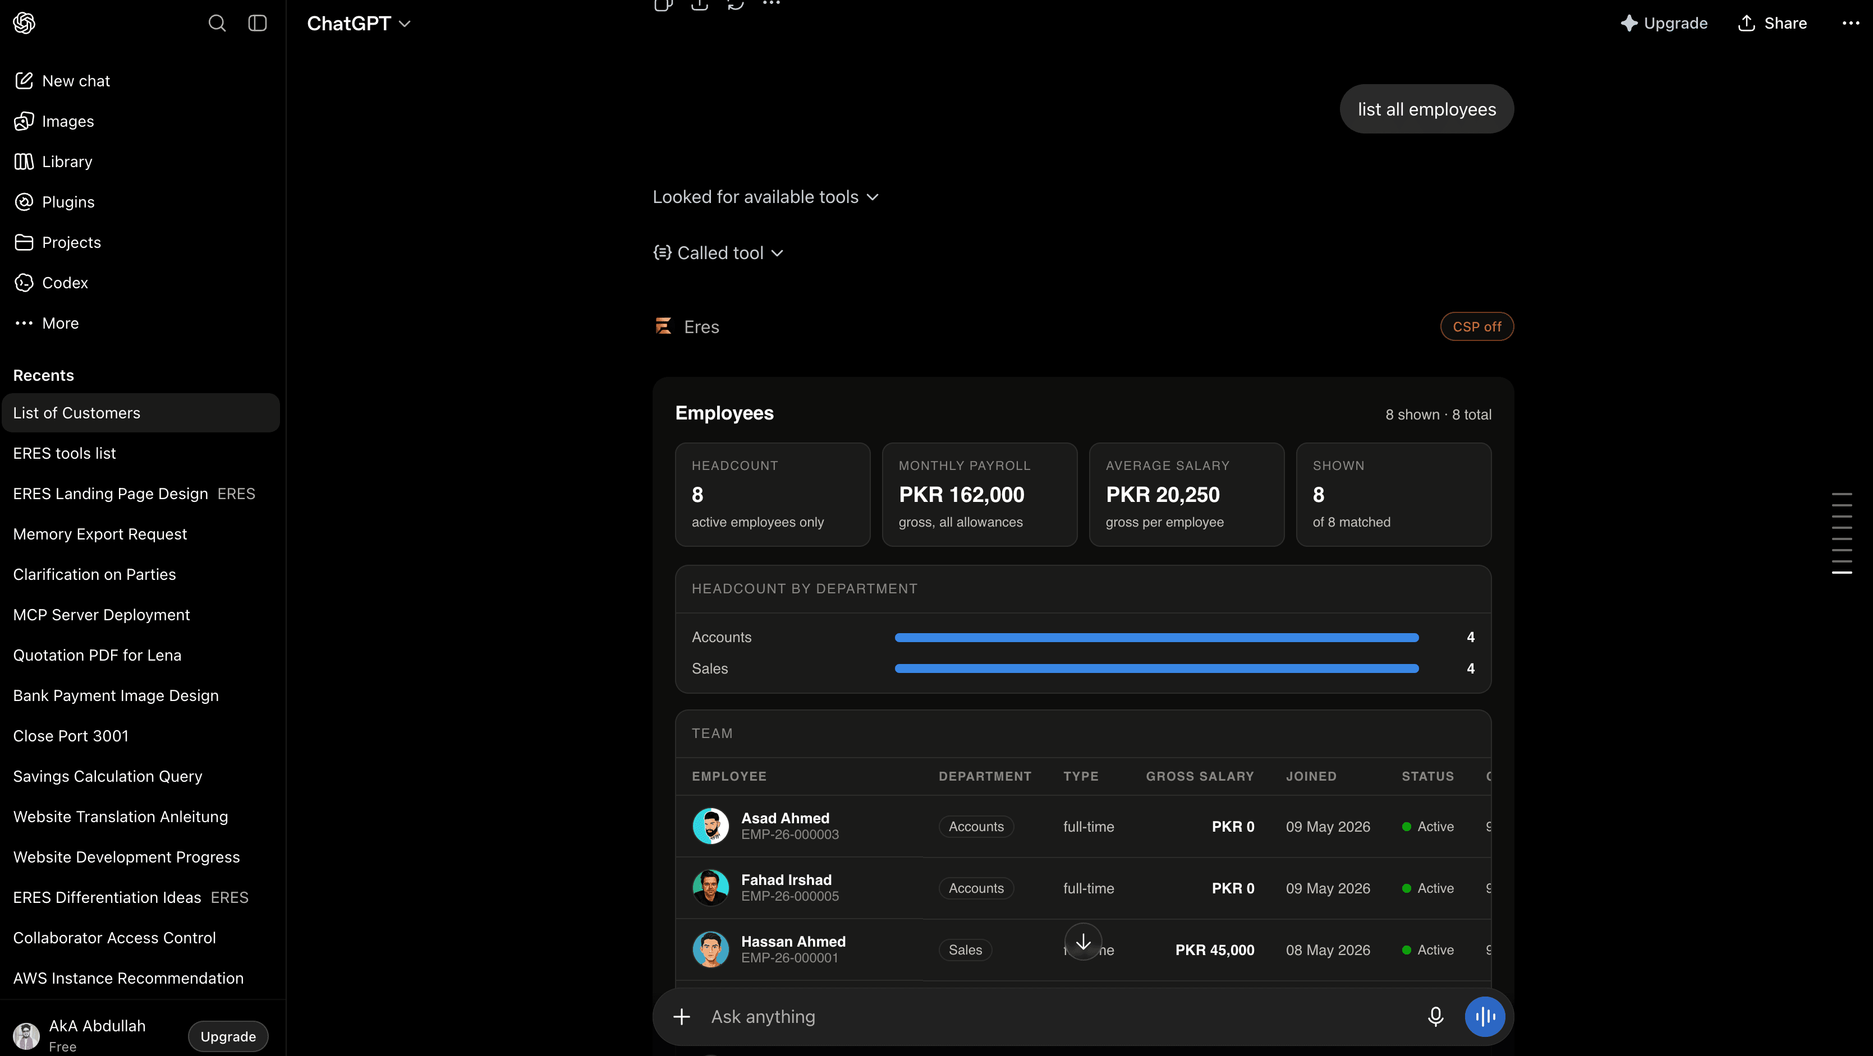
Task: Open List of Customers chat
Action: coord(141,413)
